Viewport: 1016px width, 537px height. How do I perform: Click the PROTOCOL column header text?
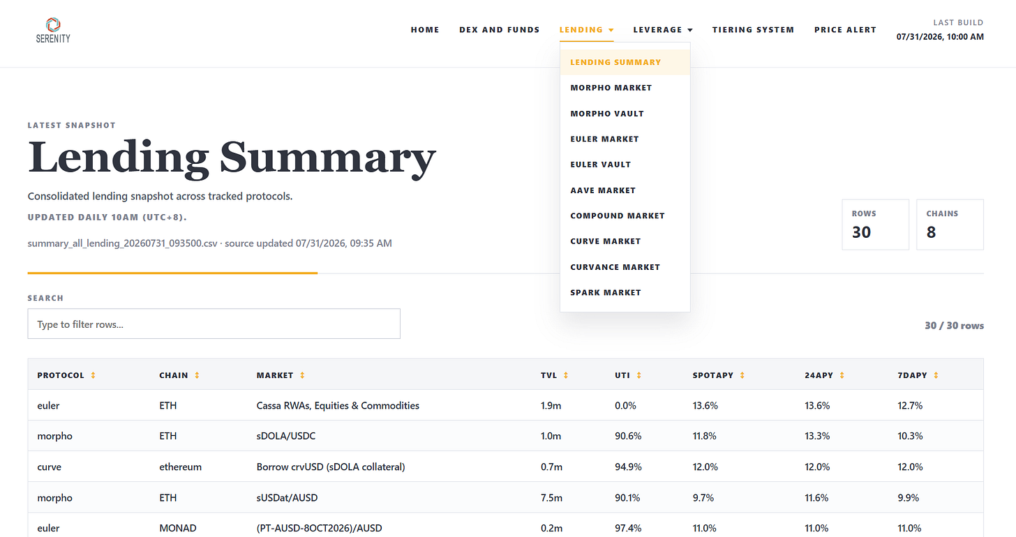(61, 375)
